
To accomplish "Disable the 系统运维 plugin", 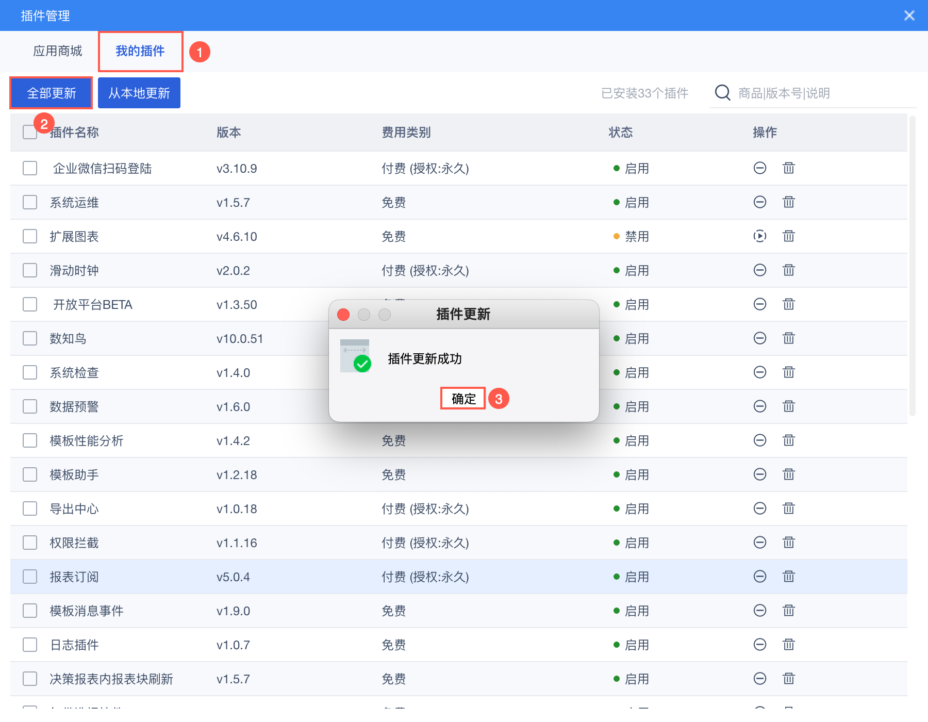I will pos(760,202).
